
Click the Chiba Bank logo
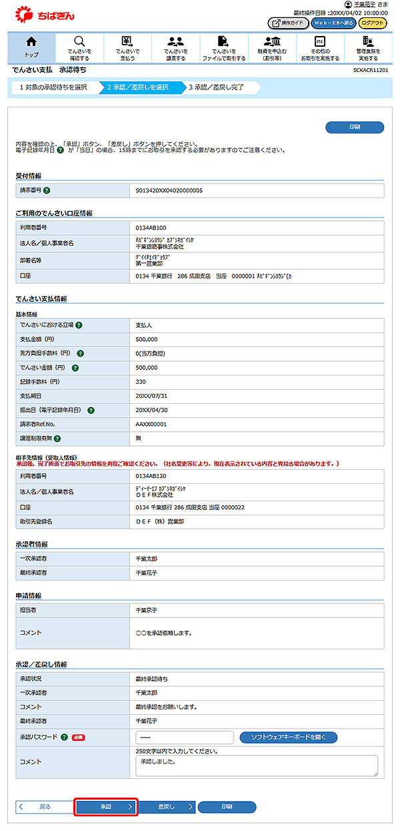click(41, 14)
